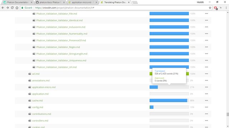229x128 pixels.
Task: Open the application.md file
Action: coord(40,94)
